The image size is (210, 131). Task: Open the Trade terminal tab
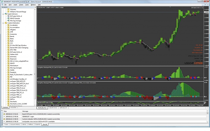(x=6, y=124)
